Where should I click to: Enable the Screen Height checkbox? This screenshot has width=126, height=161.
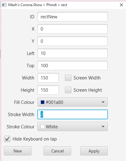(68, 90)
